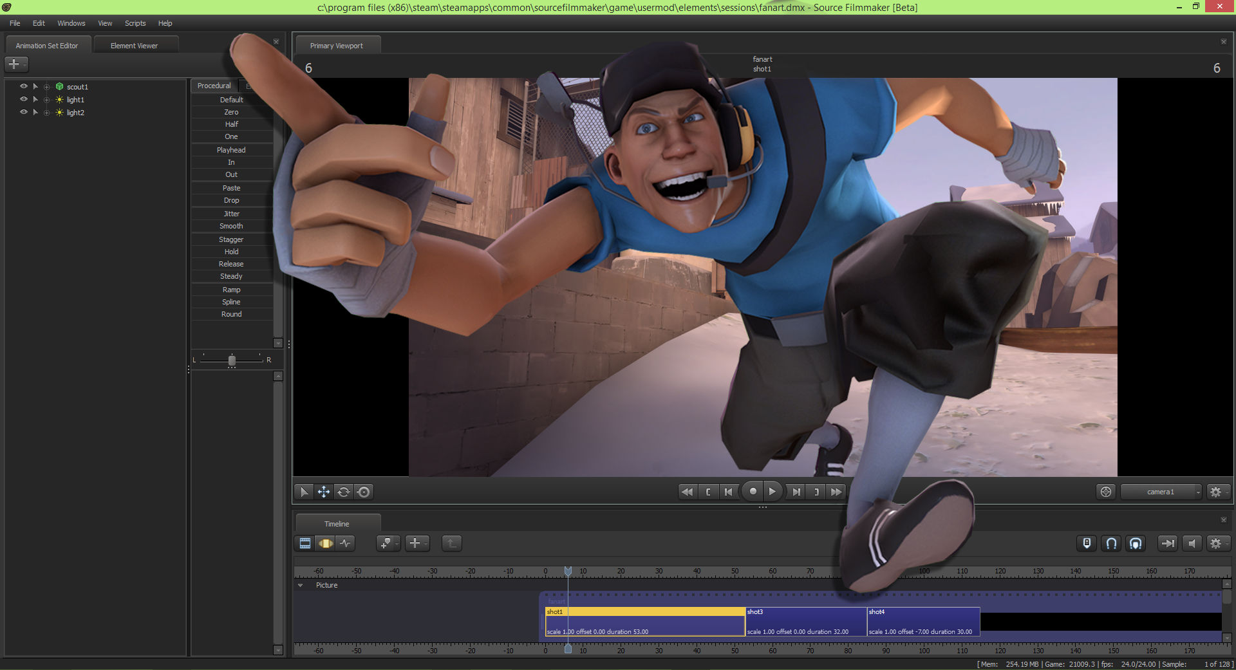Open the File menu
The height and width of the screenshot is (670, 1236).
pos(15,23)
